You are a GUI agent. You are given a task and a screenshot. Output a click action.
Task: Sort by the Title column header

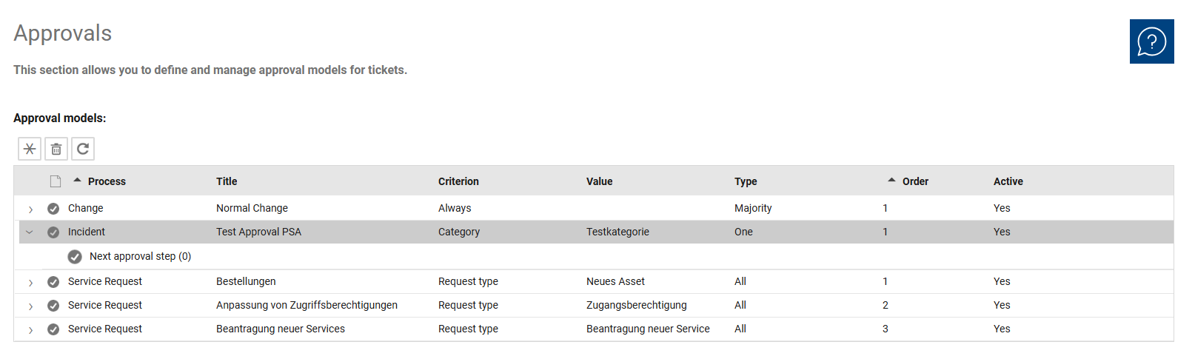click(227, 181)
